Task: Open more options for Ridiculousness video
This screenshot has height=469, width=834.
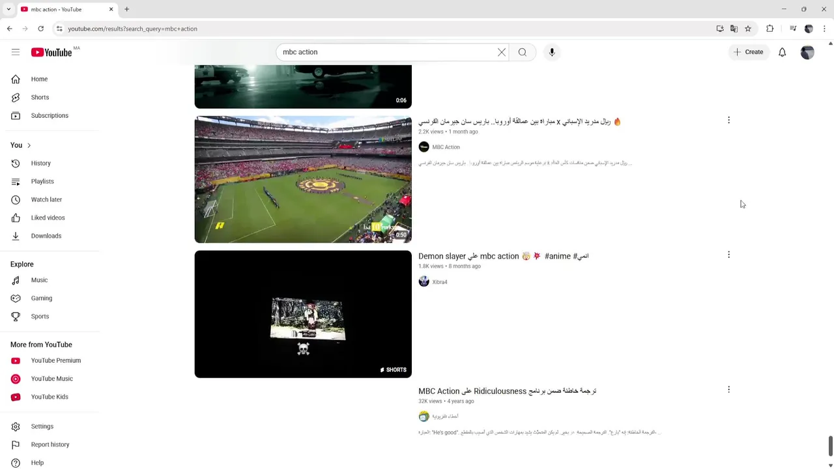Action: [728, 390]
